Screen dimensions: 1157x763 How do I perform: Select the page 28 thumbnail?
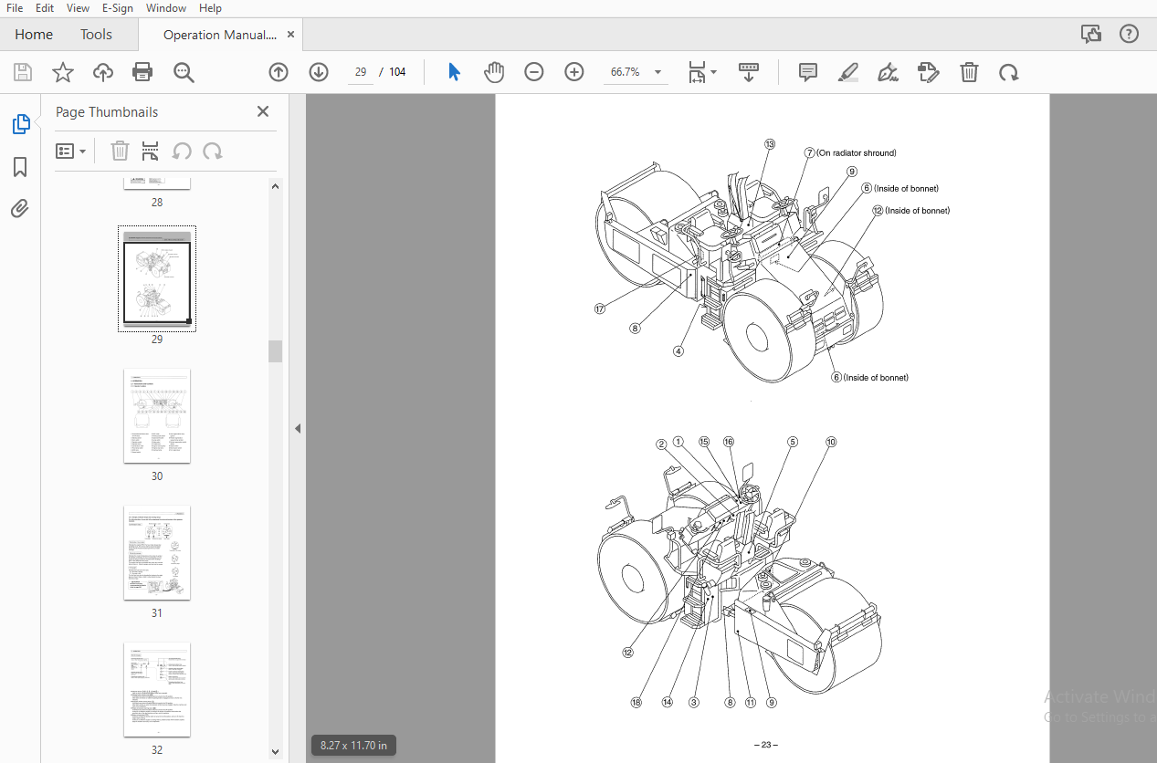(x=157, y=183)
